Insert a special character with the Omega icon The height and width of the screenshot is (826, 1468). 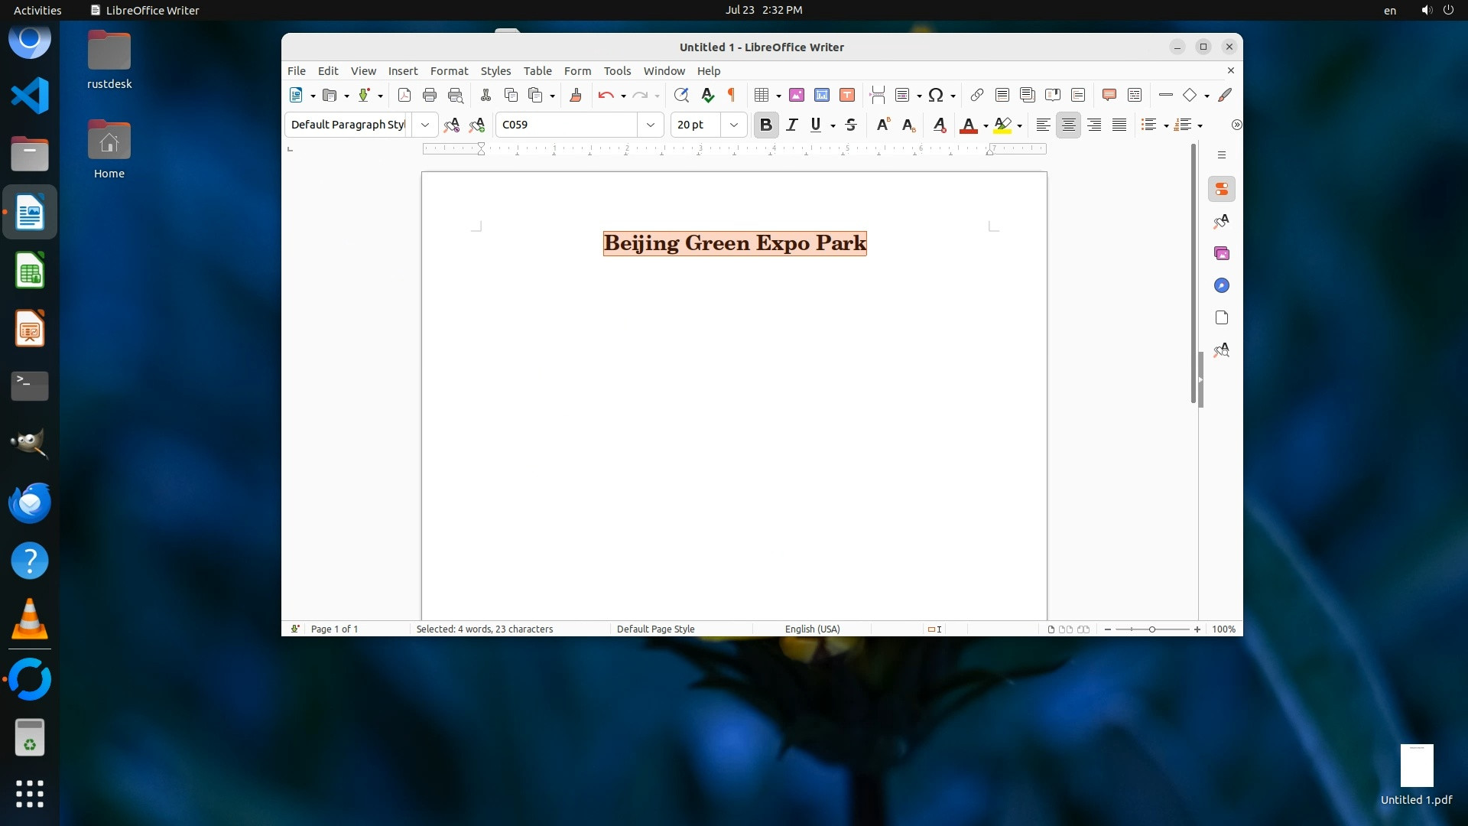(935, 95)
